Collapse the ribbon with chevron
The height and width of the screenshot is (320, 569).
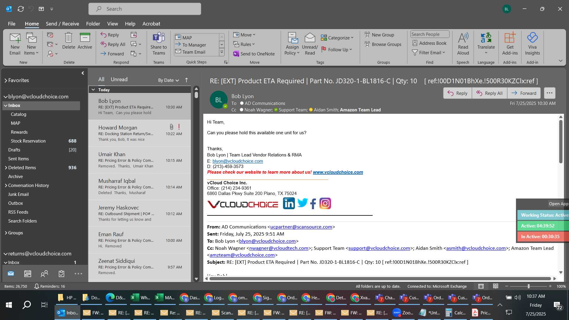point(560,61)
